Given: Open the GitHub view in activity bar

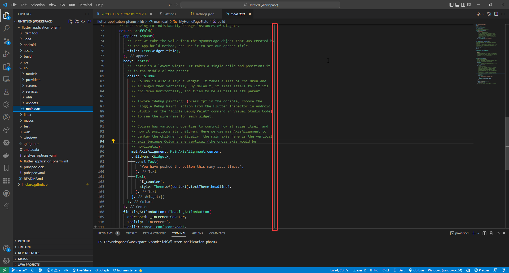Looking at the screenshot, I should 6,193.
